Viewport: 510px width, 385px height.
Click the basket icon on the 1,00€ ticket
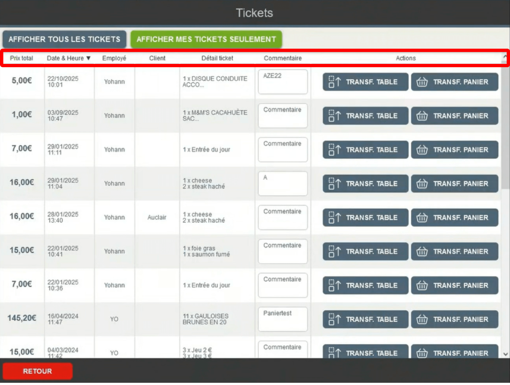[422, 116]
